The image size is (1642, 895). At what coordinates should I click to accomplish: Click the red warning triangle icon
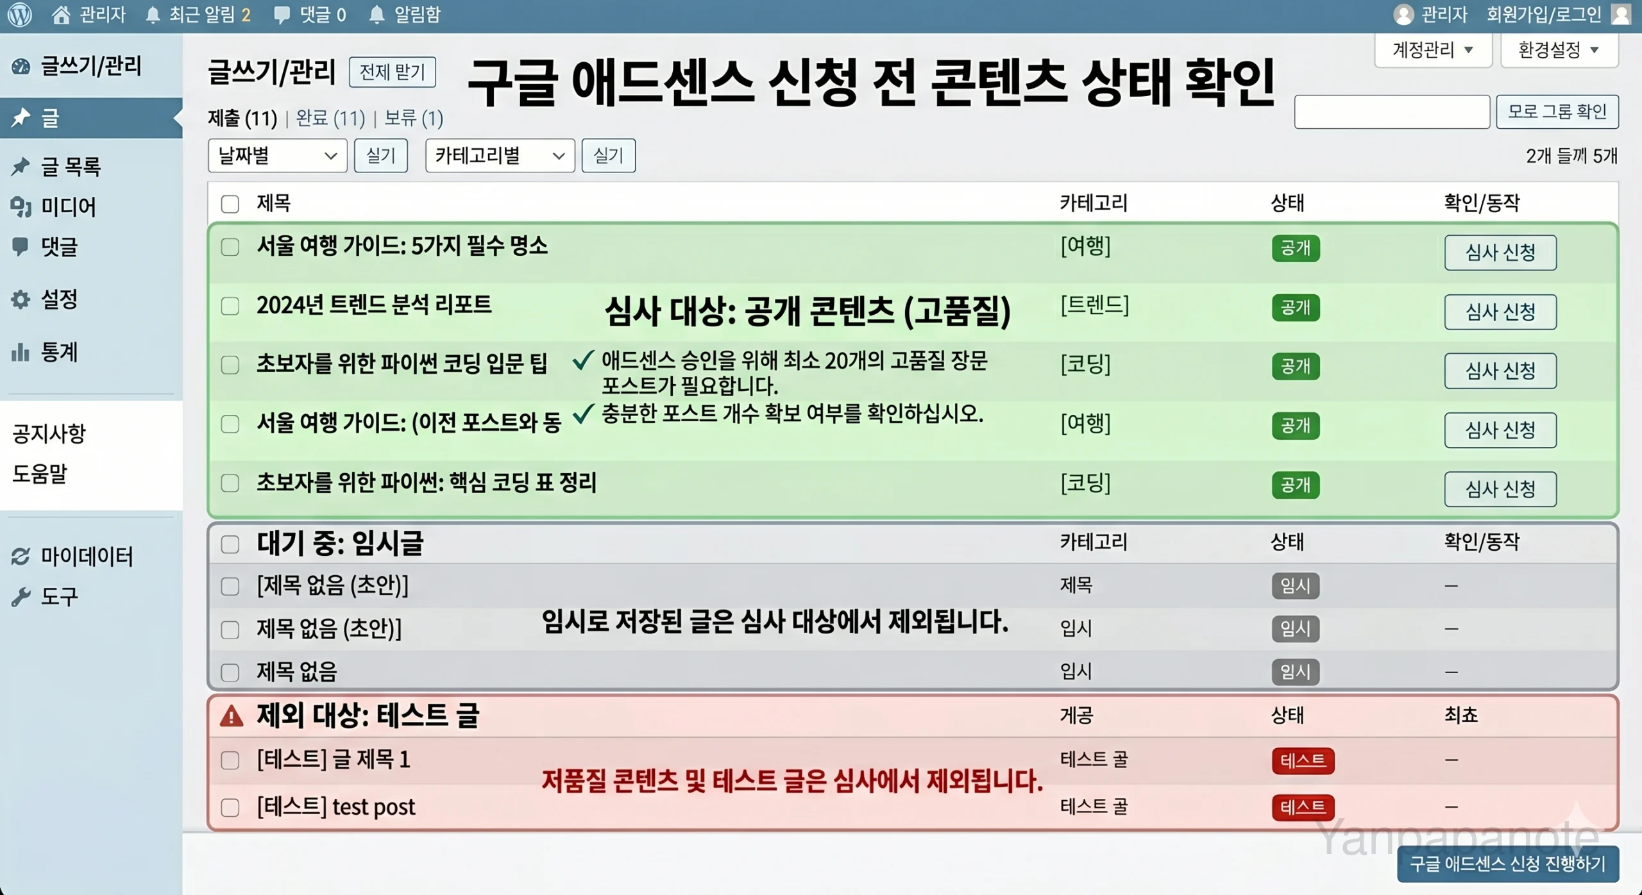(232, 715)
